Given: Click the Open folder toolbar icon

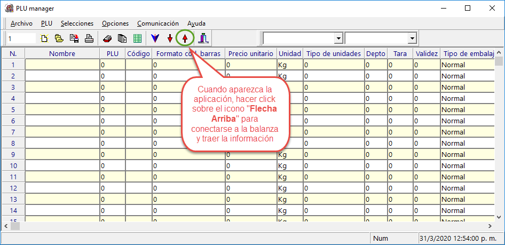Looking at the screenshot, I should point(59,38).
